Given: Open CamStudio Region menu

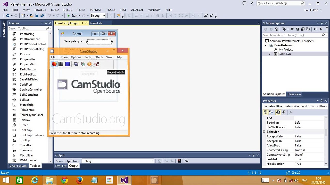Looking at the screenshot, I should tap(63, 57).
